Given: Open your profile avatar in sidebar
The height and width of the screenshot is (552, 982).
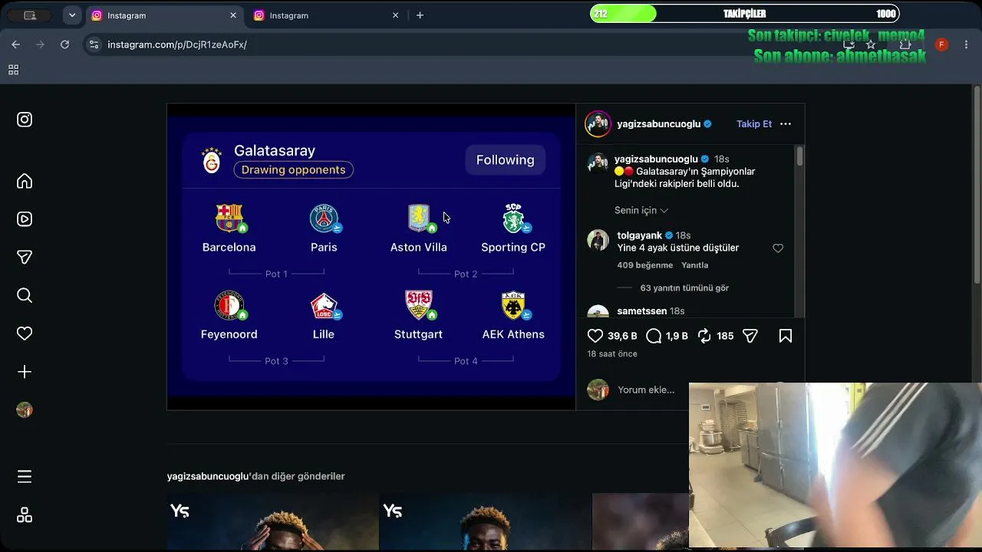Looking at the screenshot, I should click(25, 410).
